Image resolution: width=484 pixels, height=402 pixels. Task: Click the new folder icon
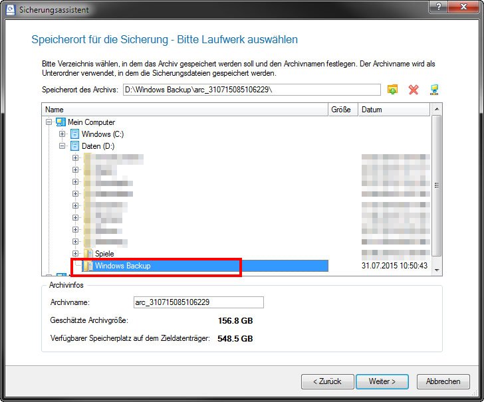coord(392,90)
